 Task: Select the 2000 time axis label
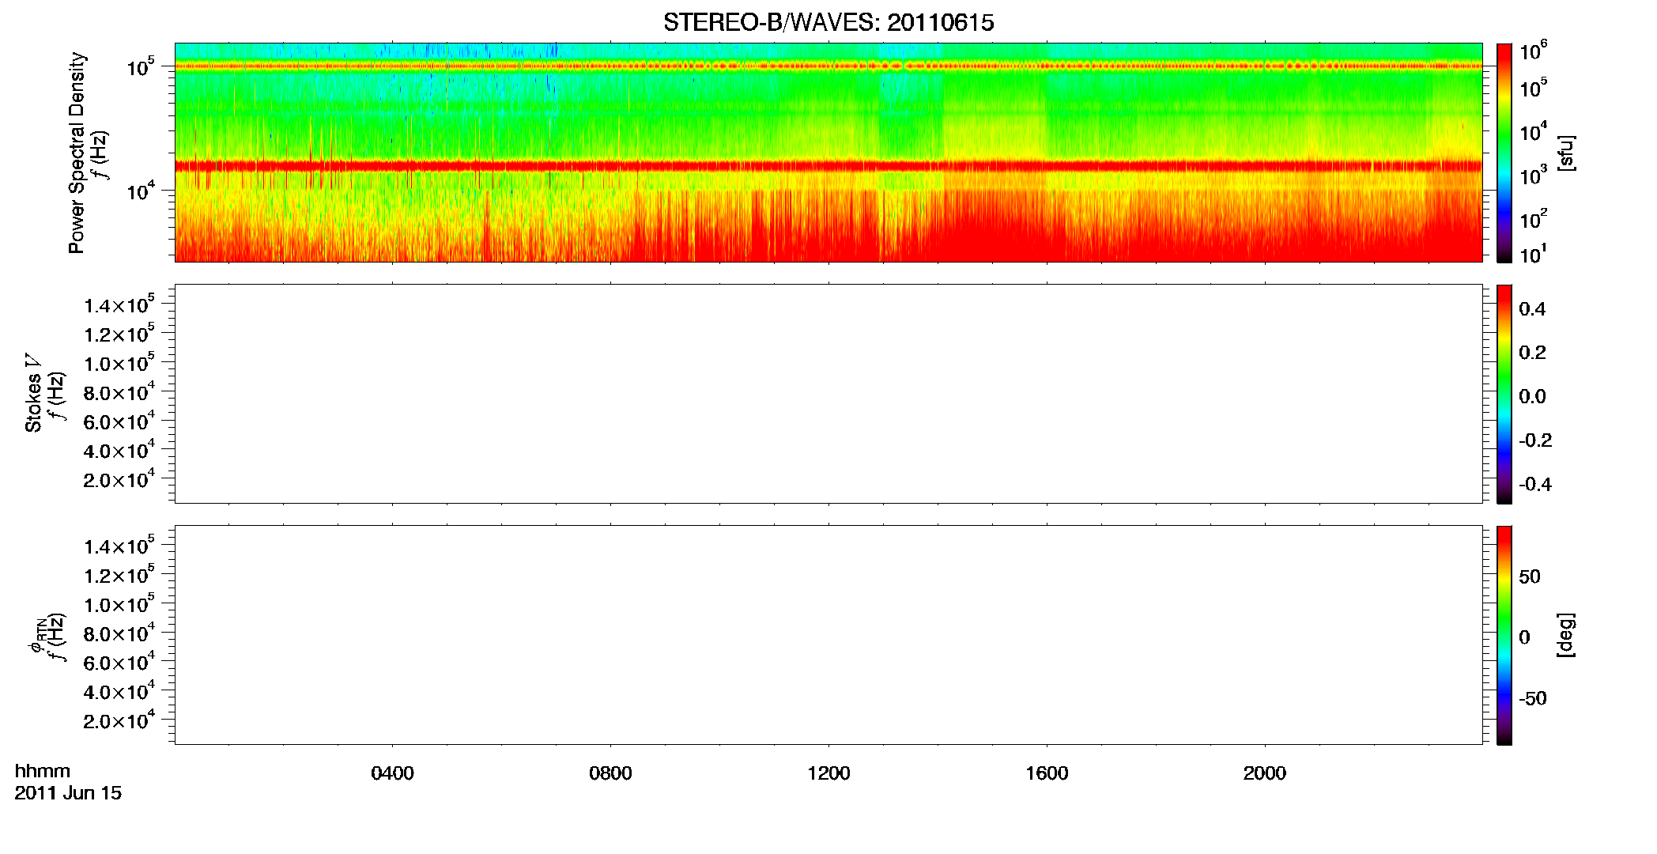click(x=1265, y=773)
